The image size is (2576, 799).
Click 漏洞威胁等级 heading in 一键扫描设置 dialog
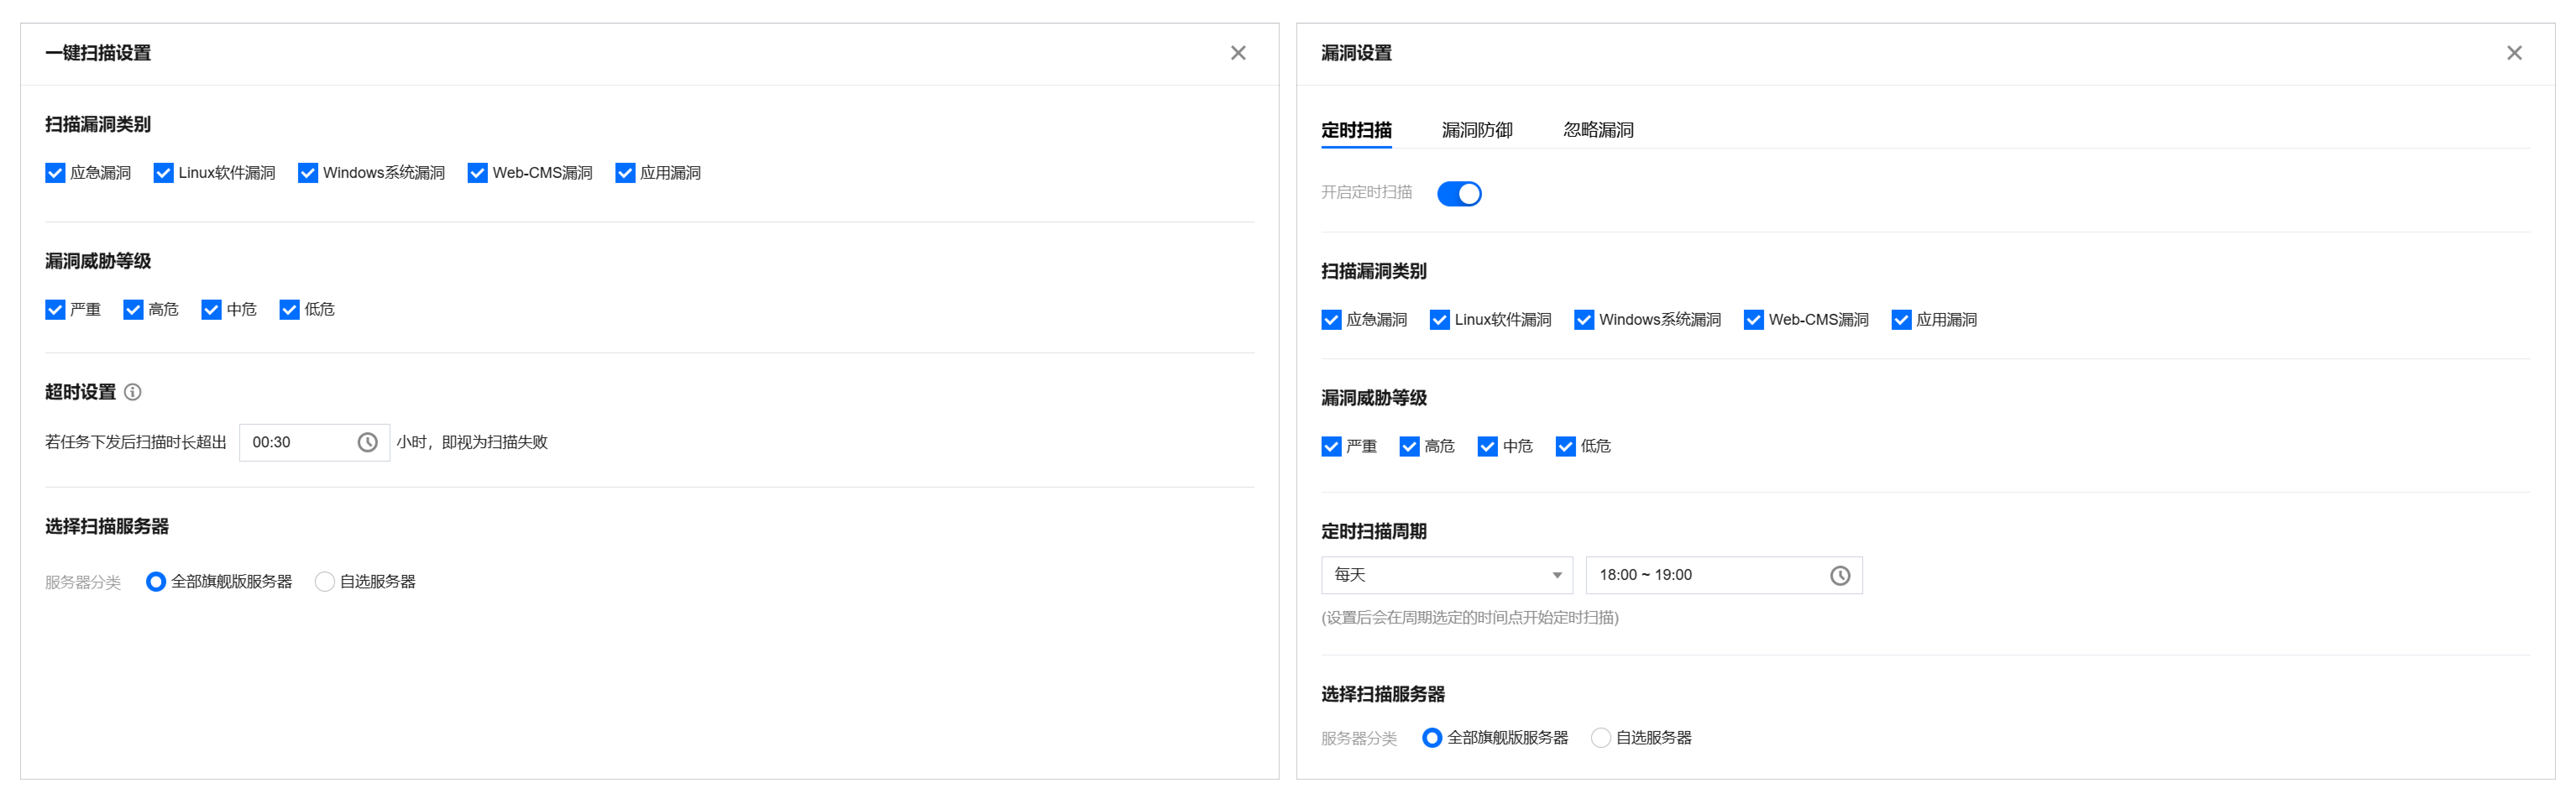point(98,261)
